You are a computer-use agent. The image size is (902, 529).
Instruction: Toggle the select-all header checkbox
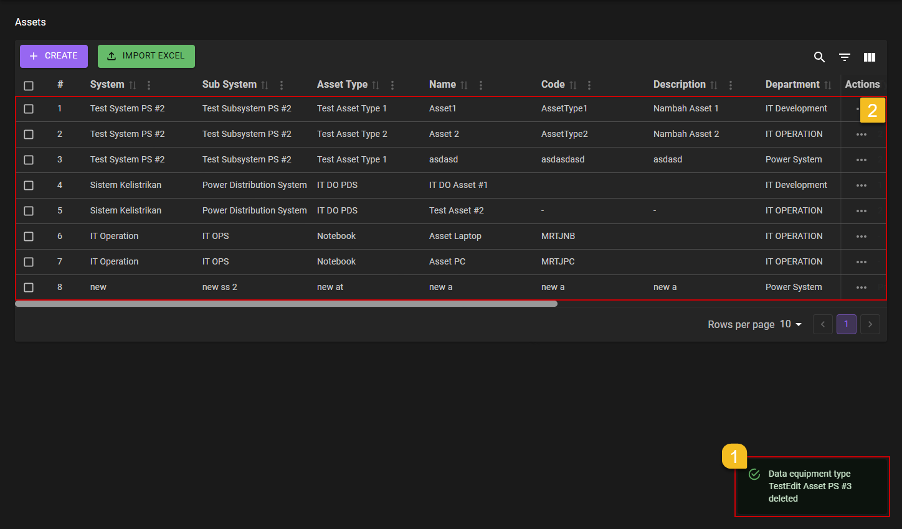pos(29,86)
